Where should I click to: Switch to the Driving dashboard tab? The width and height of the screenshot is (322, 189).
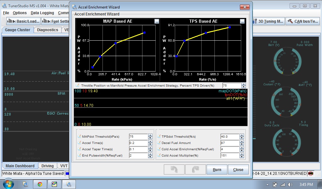click(47, 166)
